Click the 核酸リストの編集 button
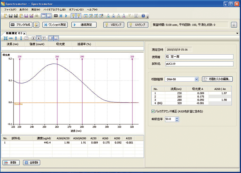The width and height of the screenshot is (241, 173). pyautogui.click(x=218, y=79)
